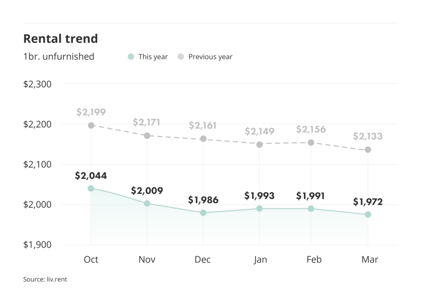Screen dimensions: 421x295
Task: Select the November previous-year point at $2,171
Action: (147, 135)
